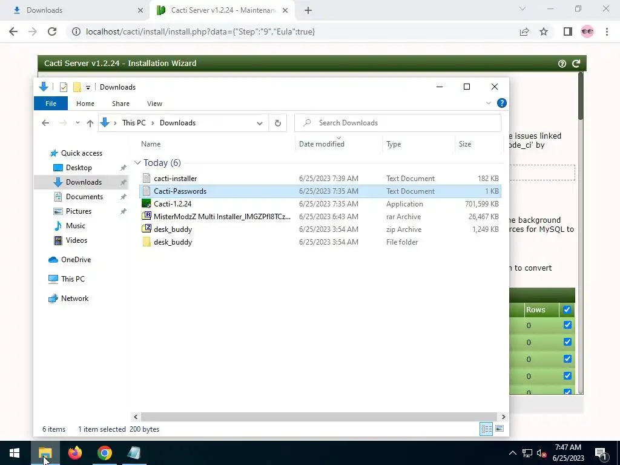Open recent locations dropdown arrow
620x465 pixels.
pos(77,123)
